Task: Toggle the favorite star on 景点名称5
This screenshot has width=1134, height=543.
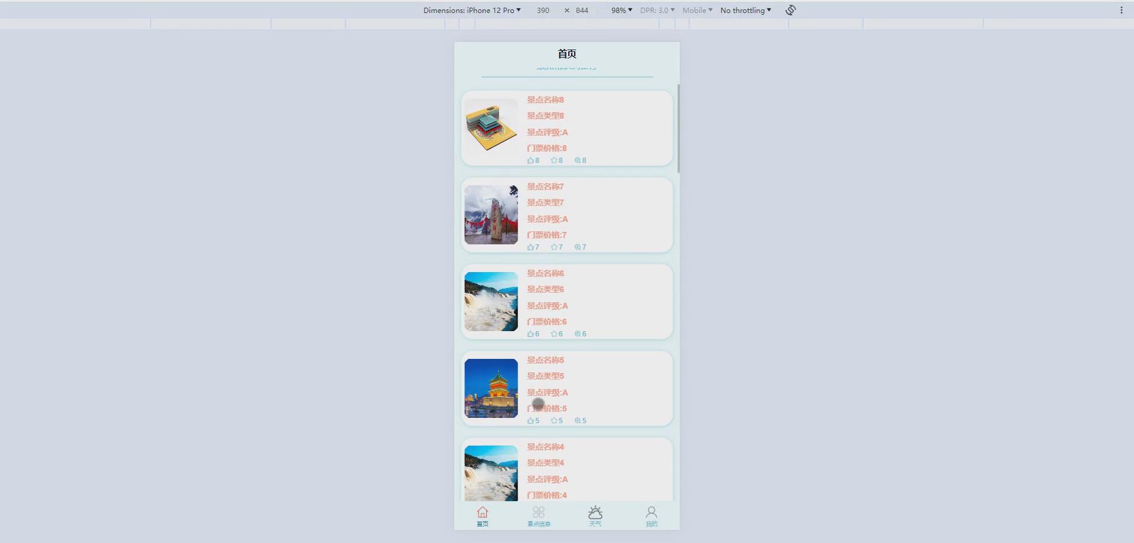Action: point(554,420)
